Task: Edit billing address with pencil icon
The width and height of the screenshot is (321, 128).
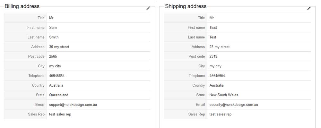Action: point(148,9)
